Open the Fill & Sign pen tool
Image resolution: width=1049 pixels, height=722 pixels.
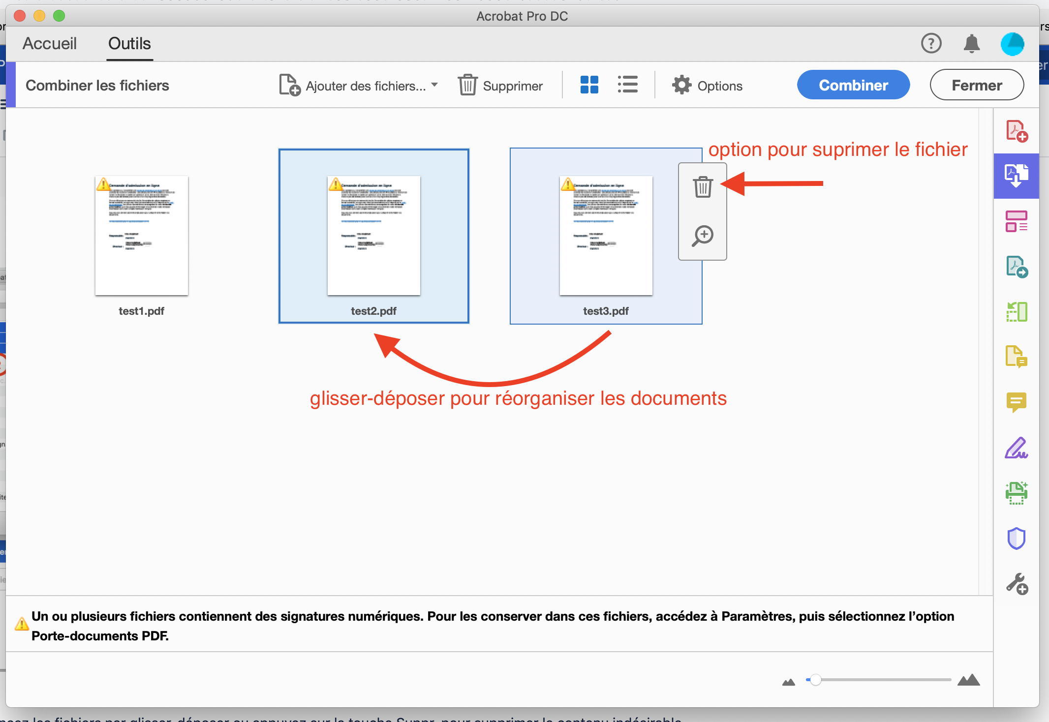pyautogui.click(x=1017, y=448)
